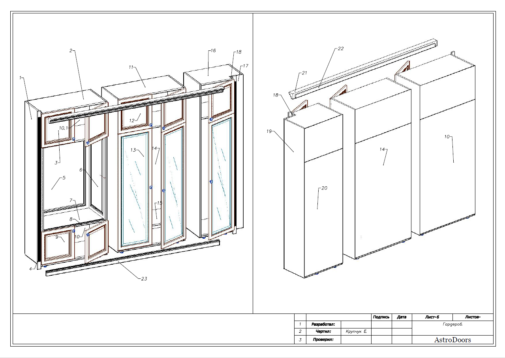The height and width of the screenshot is (358, 505).
Task: Select callout number 12 on the middle upper door
Action: pos(132,121)
